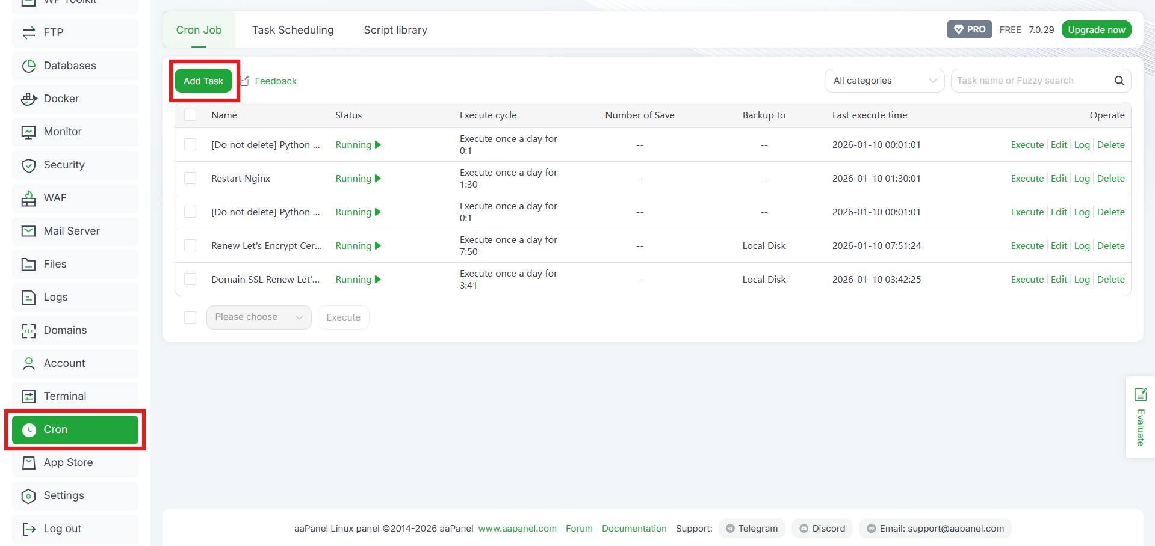Toggle Running status of Restart Nginx
Screen dimensions: 1155x546
click(358, 179)
